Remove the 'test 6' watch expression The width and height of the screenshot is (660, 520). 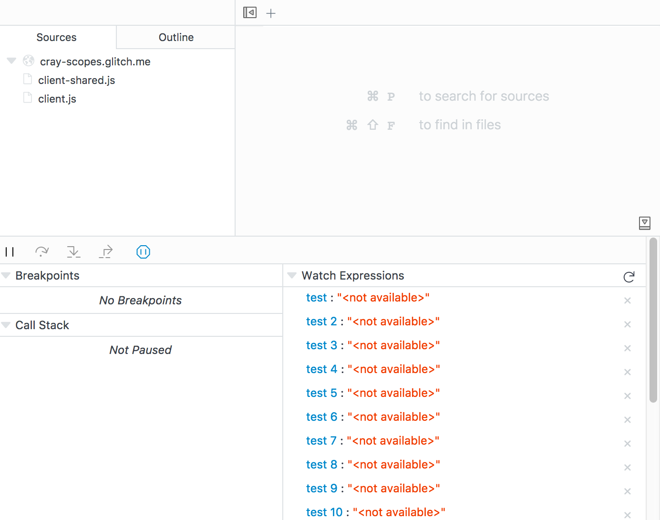tap(628, 420)
